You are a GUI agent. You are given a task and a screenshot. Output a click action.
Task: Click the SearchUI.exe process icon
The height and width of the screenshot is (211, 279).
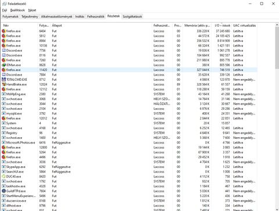3,171
